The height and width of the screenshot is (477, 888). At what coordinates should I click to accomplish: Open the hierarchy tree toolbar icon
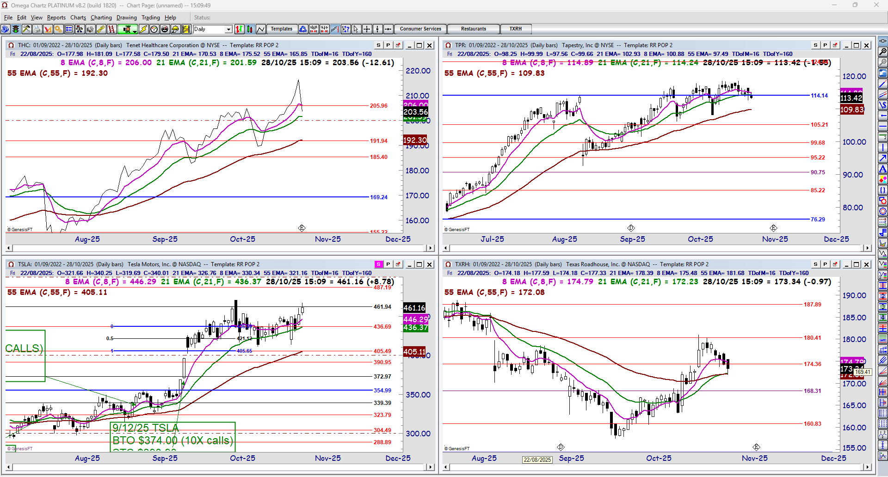(80, 29)
